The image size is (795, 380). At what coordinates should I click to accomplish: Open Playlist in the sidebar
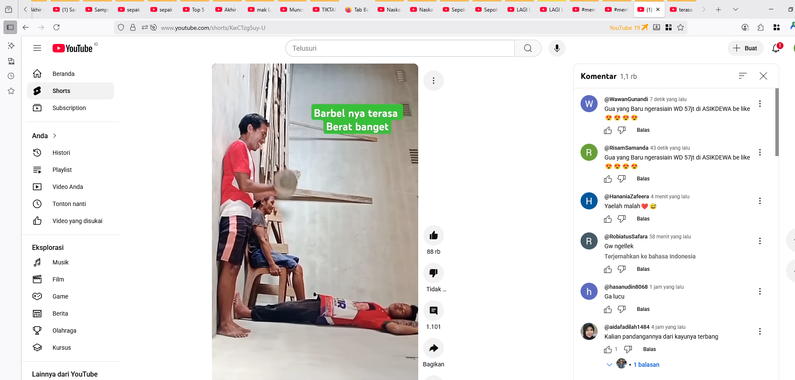pyautogui.click(x=70, y=170)
